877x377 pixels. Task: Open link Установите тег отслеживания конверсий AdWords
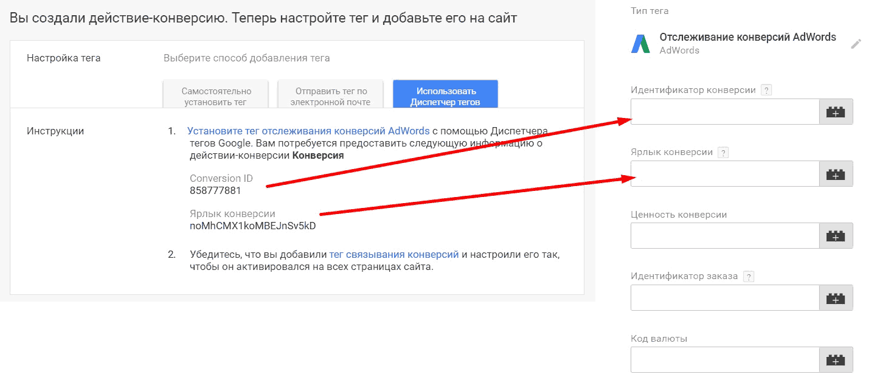[308, 131]
